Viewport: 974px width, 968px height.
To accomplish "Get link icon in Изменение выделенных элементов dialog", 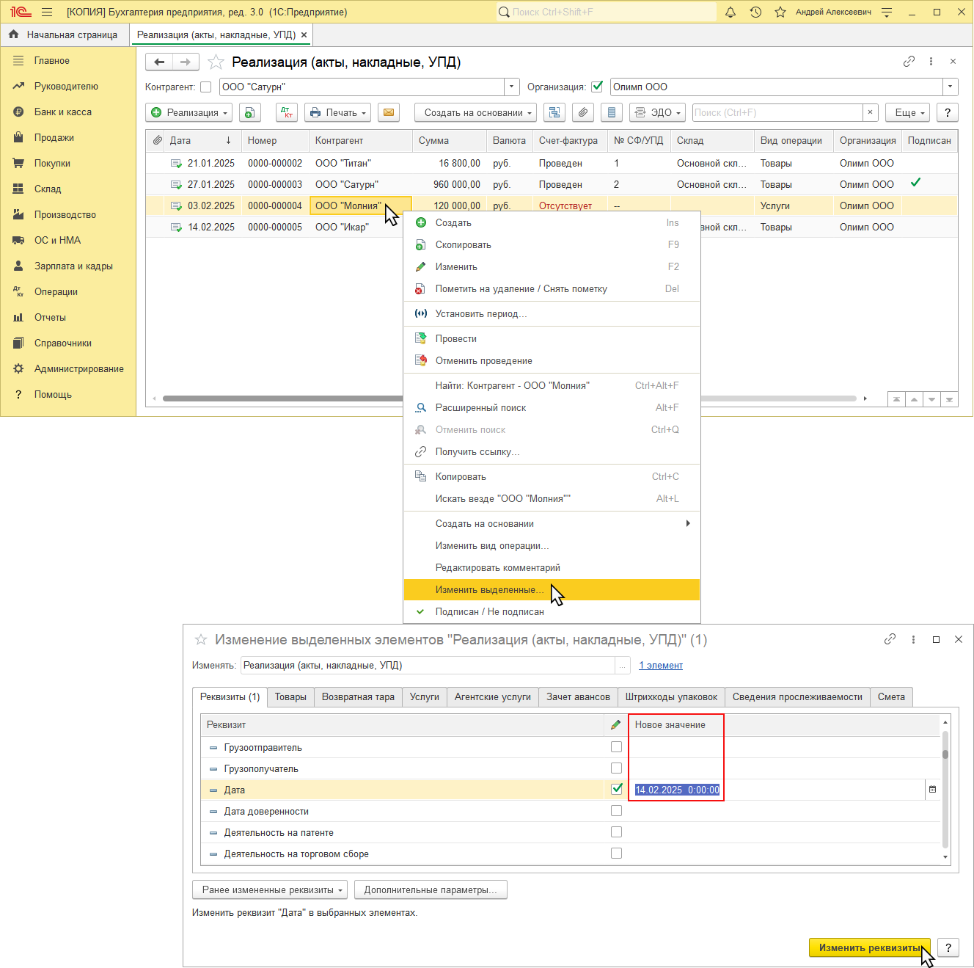I will [890, 639].
